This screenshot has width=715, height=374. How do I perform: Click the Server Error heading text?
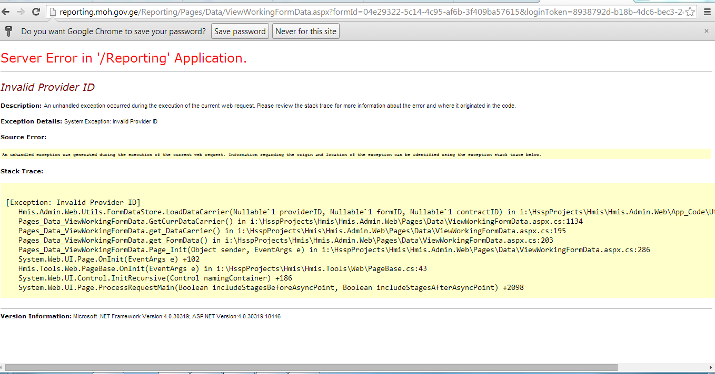click(124, 58)
